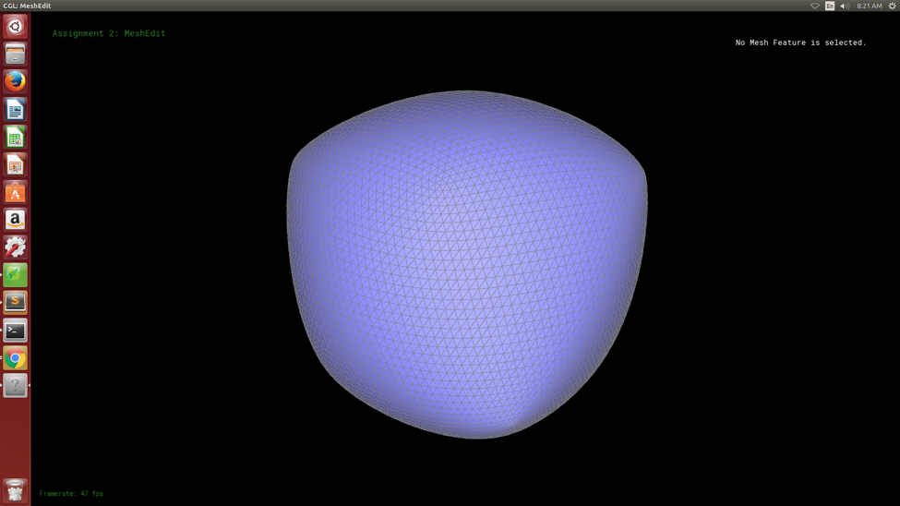Open the Ubuntu Dash search launcher
900x506 pixels.
tap(15, 27)
